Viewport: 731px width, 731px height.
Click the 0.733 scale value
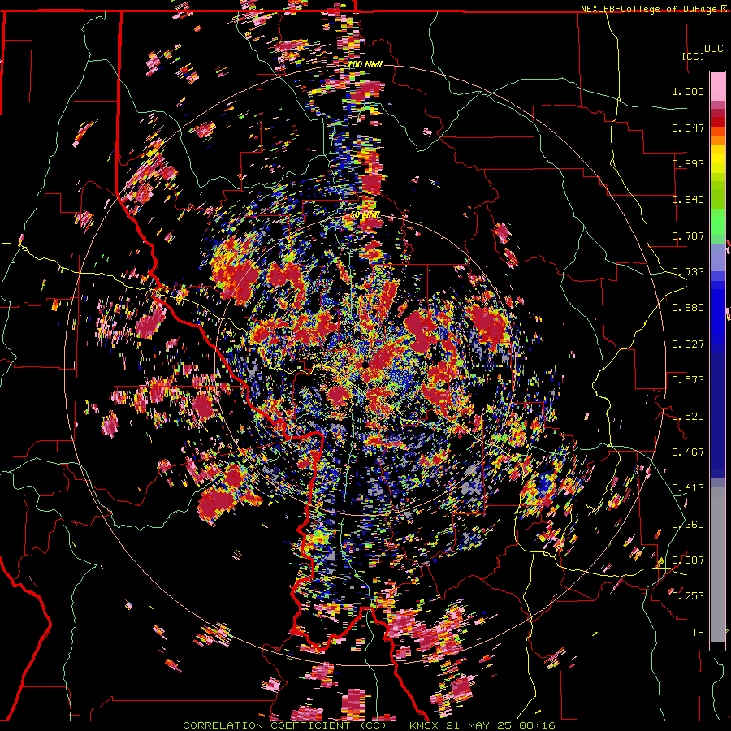pos(688,272)
